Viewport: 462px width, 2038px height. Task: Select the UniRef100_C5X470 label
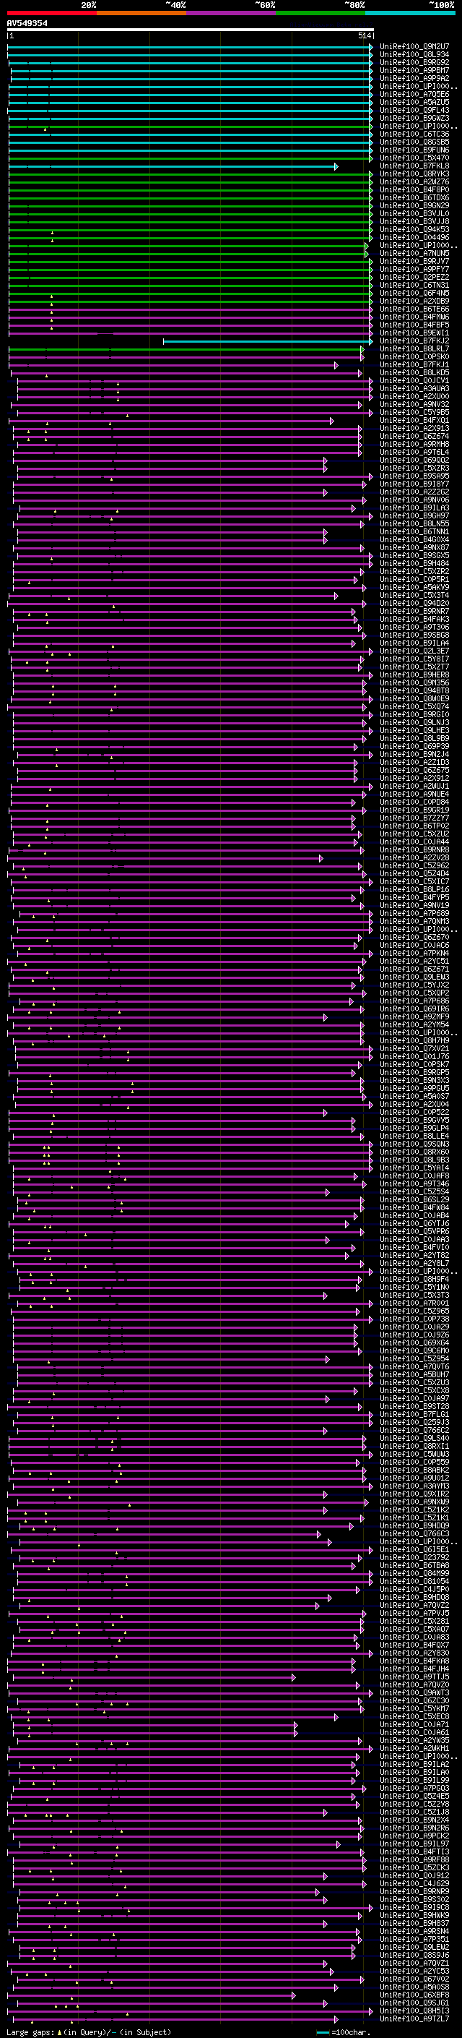414,158
